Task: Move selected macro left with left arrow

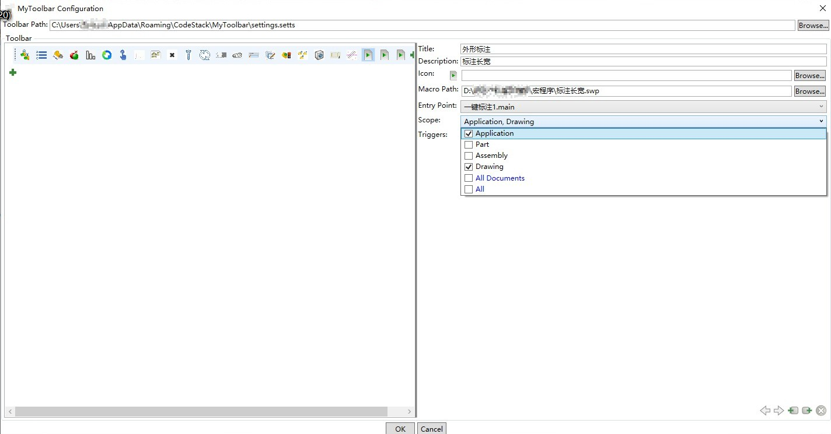Action: click(765, 411)
